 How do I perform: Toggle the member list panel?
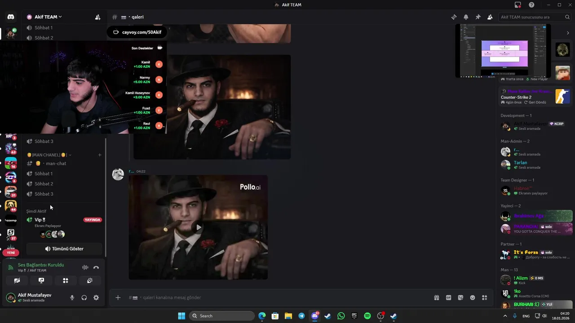[490, 17]
